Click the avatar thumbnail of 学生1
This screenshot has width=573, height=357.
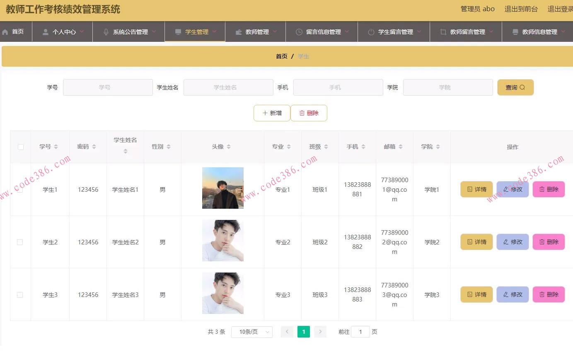click(x=223, y=188)
